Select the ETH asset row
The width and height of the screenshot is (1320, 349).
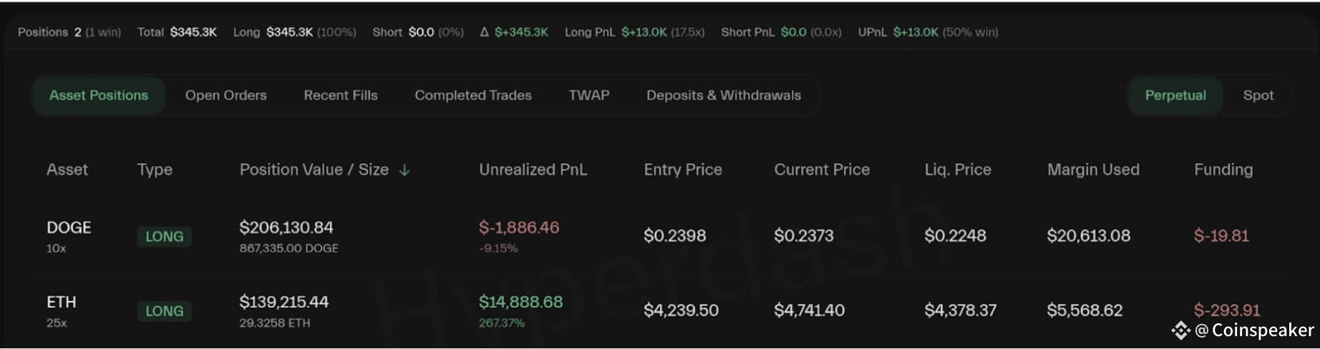(660, 311)
